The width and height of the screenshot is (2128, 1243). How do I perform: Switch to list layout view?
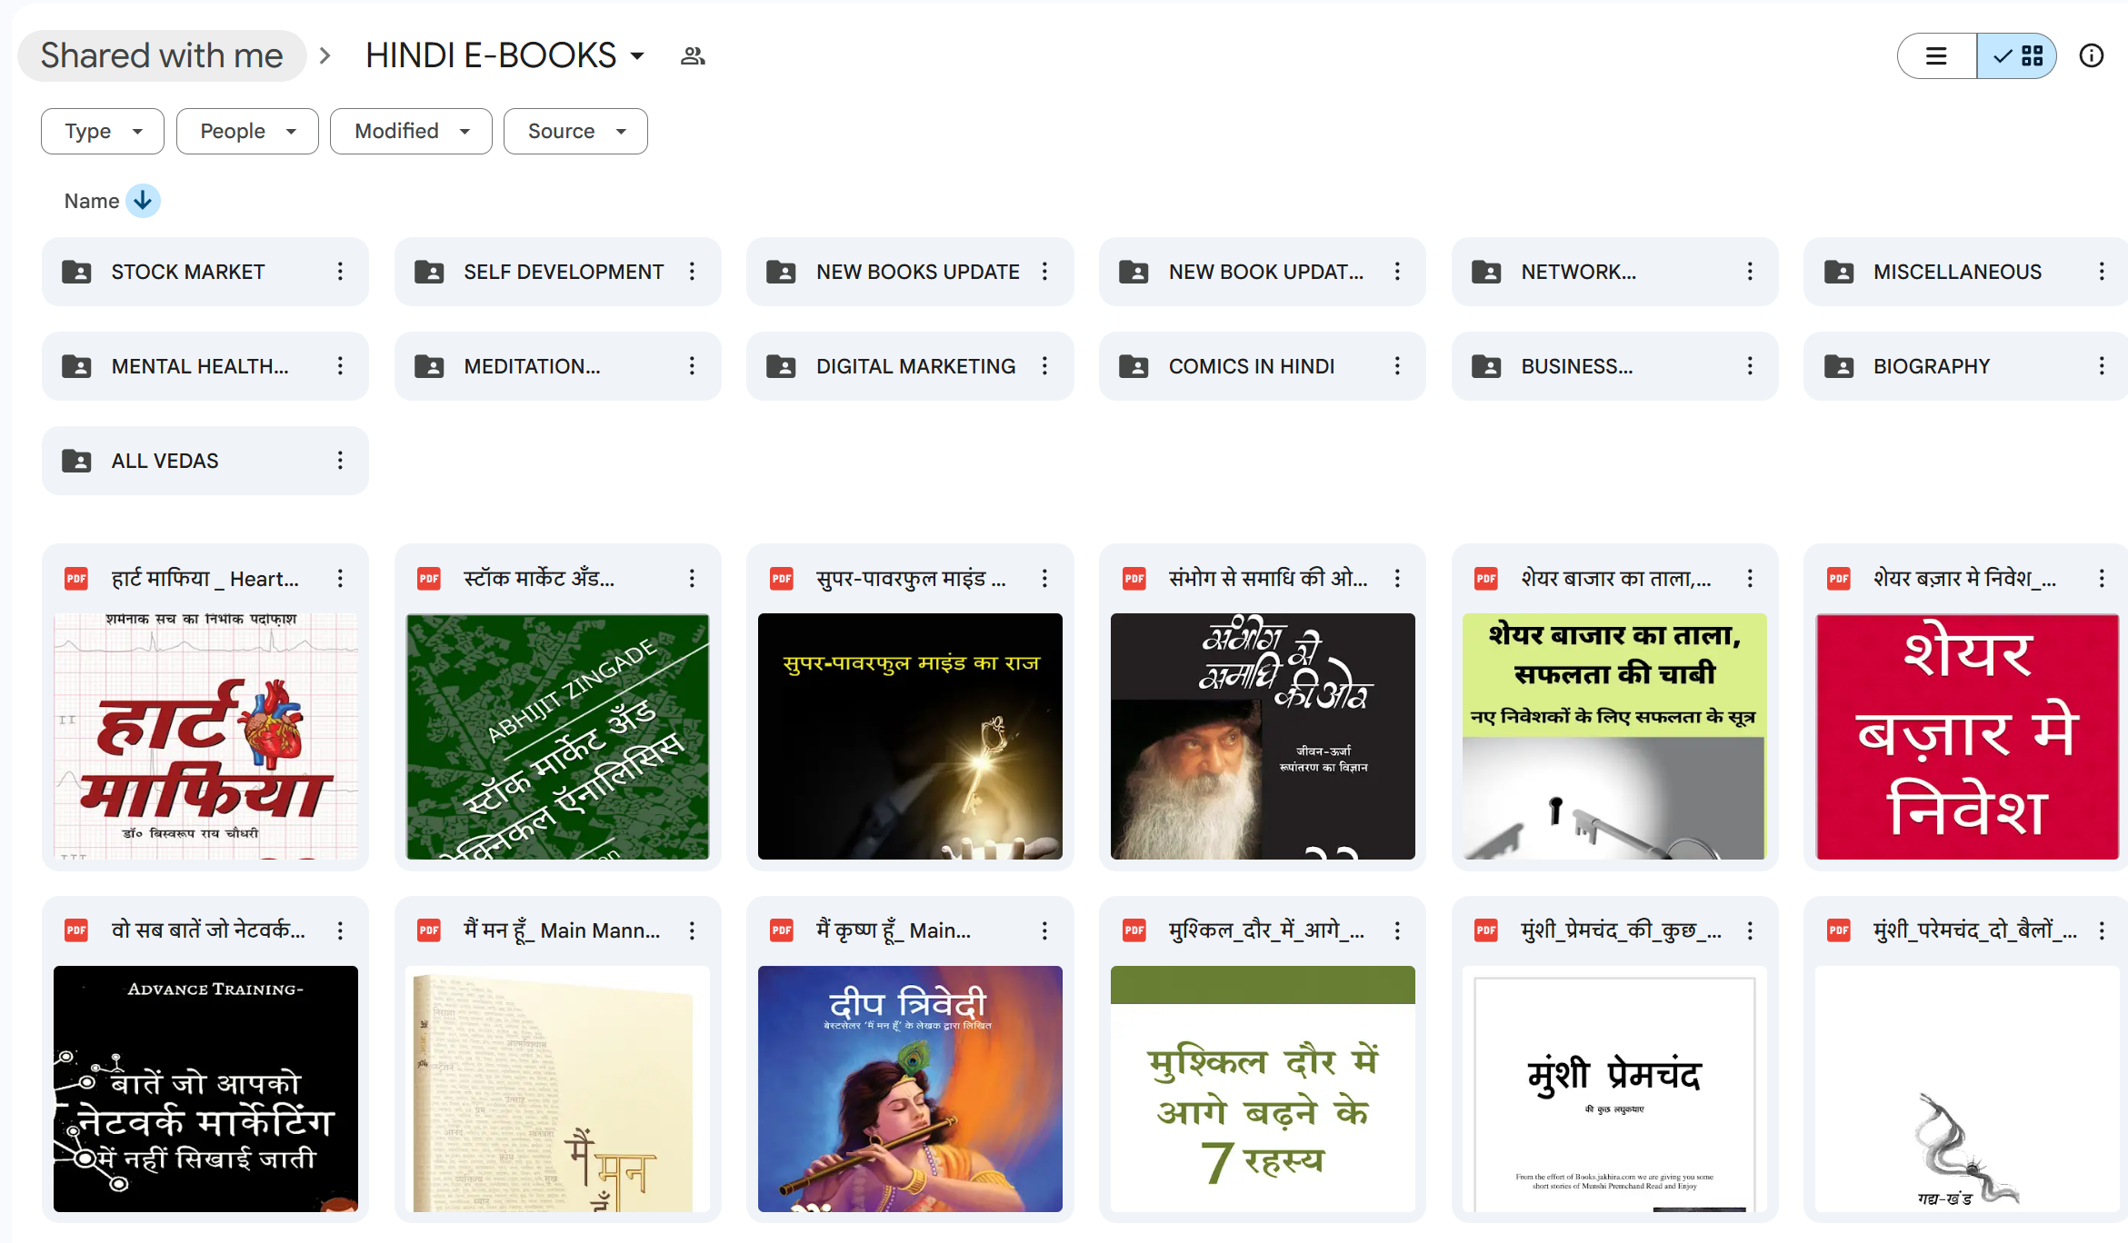point(1936,56)
